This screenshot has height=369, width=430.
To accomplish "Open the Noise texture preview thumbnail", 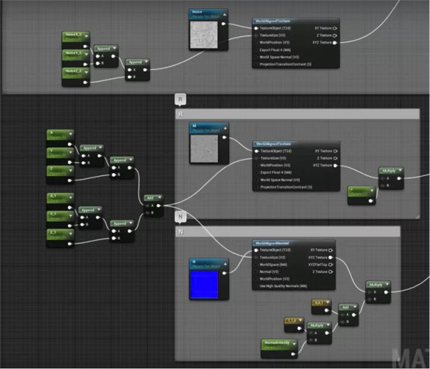I will (x=204, y=34).
